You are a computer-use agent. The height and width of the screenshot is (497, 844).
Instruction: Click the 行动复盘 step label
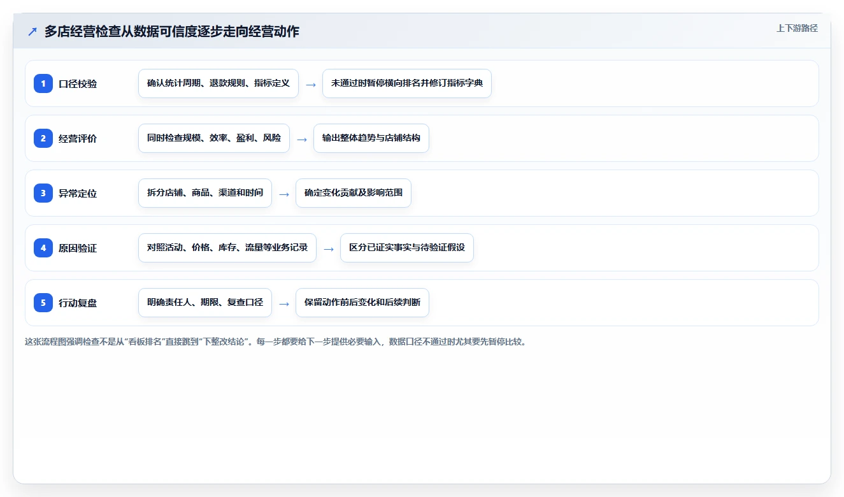tap(78, 303)
